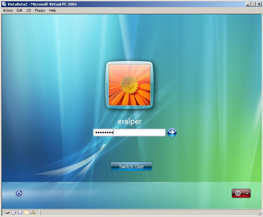Viewport: 263px width, 217px height.
Task: Close the Virtual PC window
Action: point(259,4)
